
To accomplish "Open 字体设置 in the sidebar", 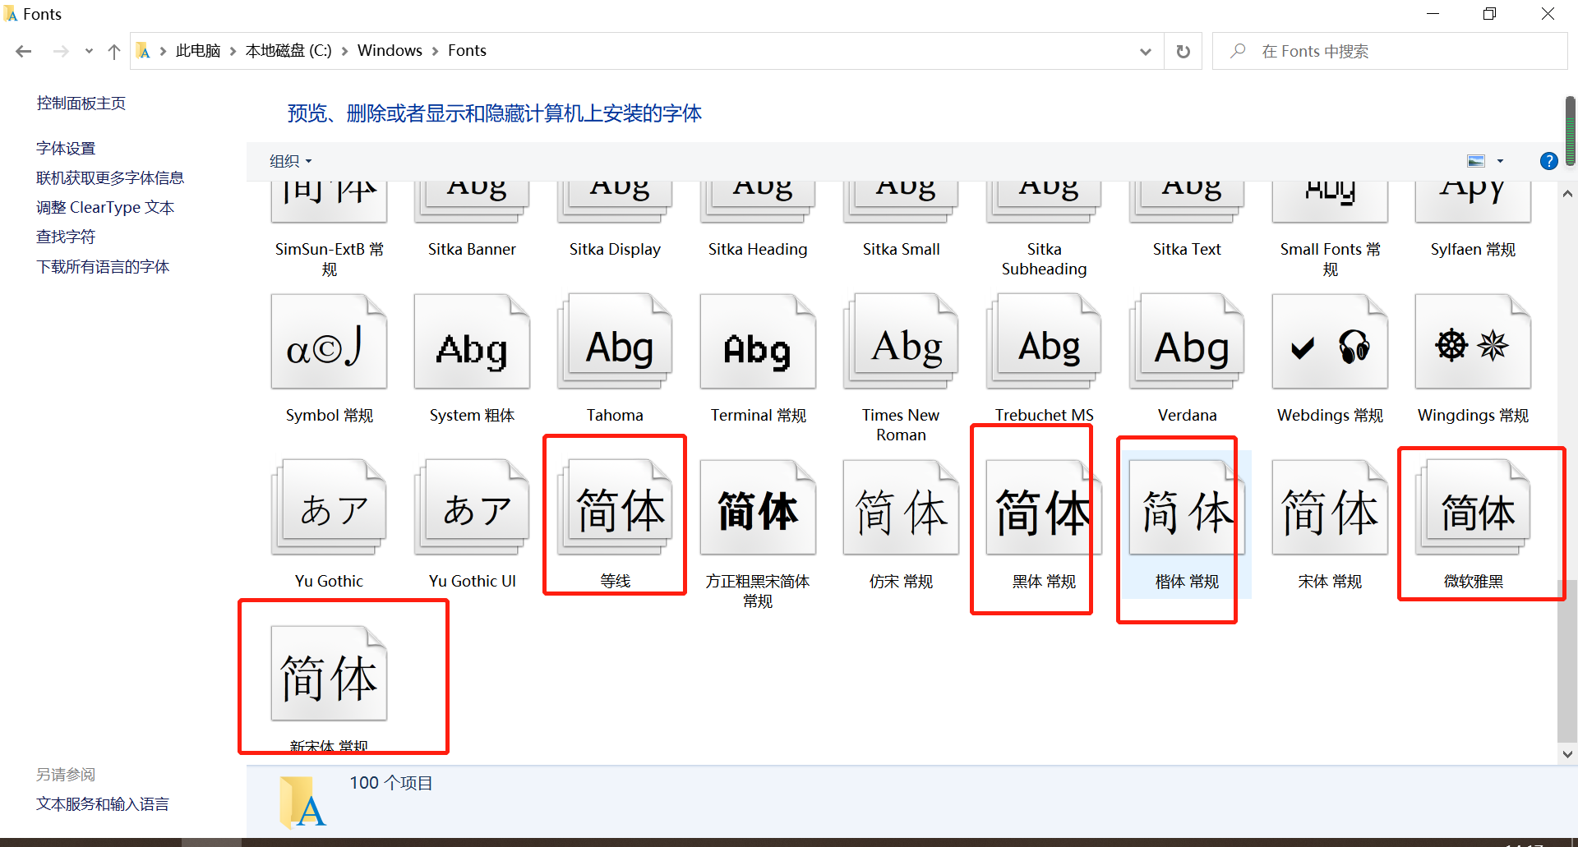I will coord(66,149).
